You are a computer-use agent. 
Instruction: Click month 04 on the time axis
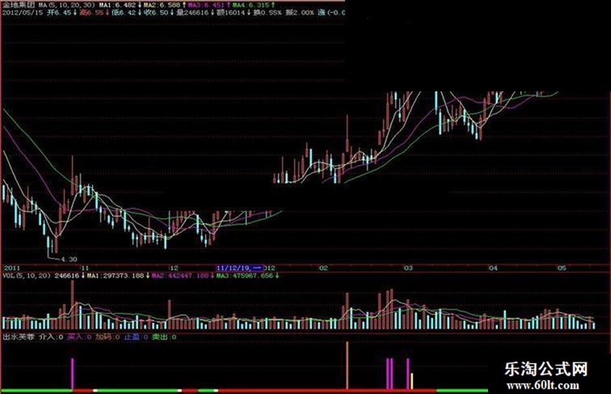[x=493, y=268]
